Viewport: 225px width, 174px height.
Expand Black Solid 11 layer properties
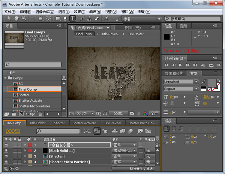pyautogui.click(x=25, y=150)
